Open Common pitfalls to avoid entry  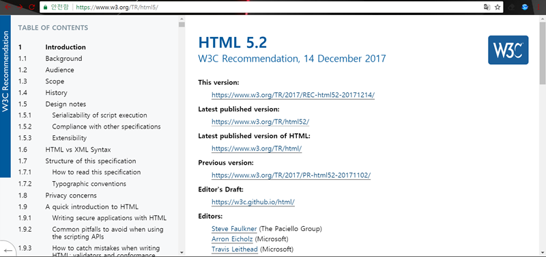tap(108, 233)
